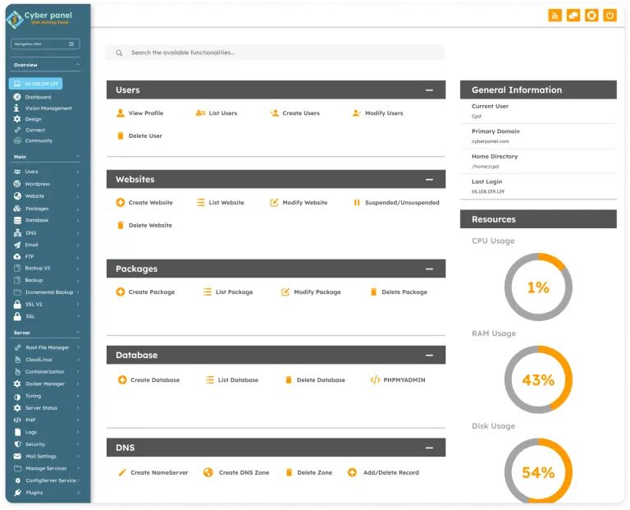The image size is (630, 510).
Task: Open Modify Users
Action: [377, 113]
